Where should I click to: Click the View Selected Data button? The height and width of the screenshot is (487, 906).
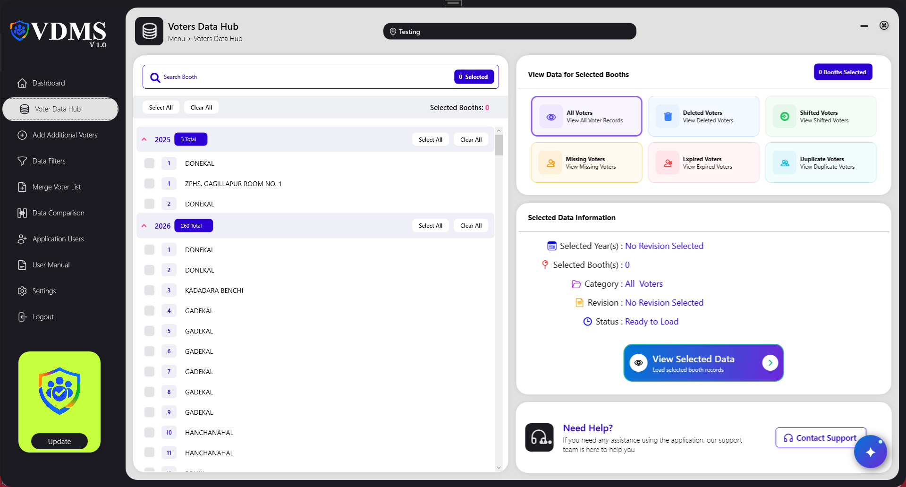click(x=703, y=363)
